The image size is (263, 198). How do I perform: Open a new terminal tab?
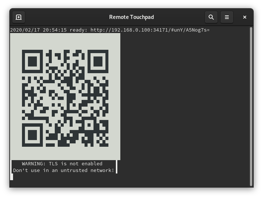[x=19, y=17]
